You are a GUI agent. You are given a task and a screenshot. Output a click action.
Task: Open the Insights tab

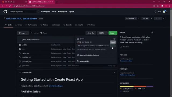79,25
